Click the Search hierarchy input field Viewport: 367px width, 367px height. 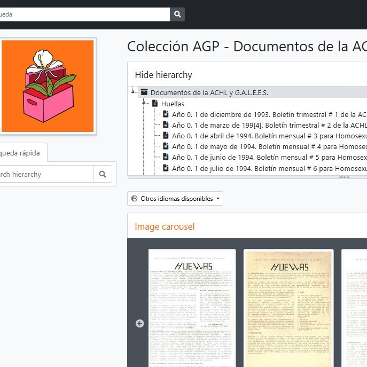point(45,174)
